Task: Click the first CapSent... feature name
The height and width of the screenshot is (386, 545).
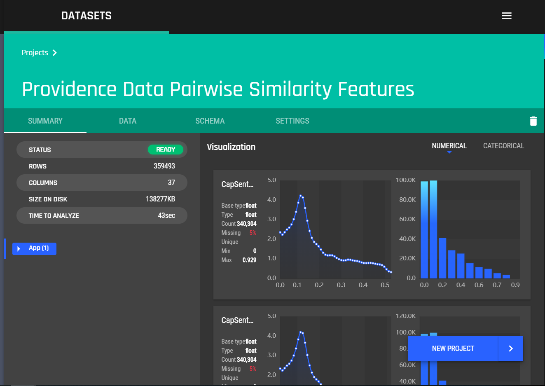Action: pyautogui.click(x=237, y=184)
